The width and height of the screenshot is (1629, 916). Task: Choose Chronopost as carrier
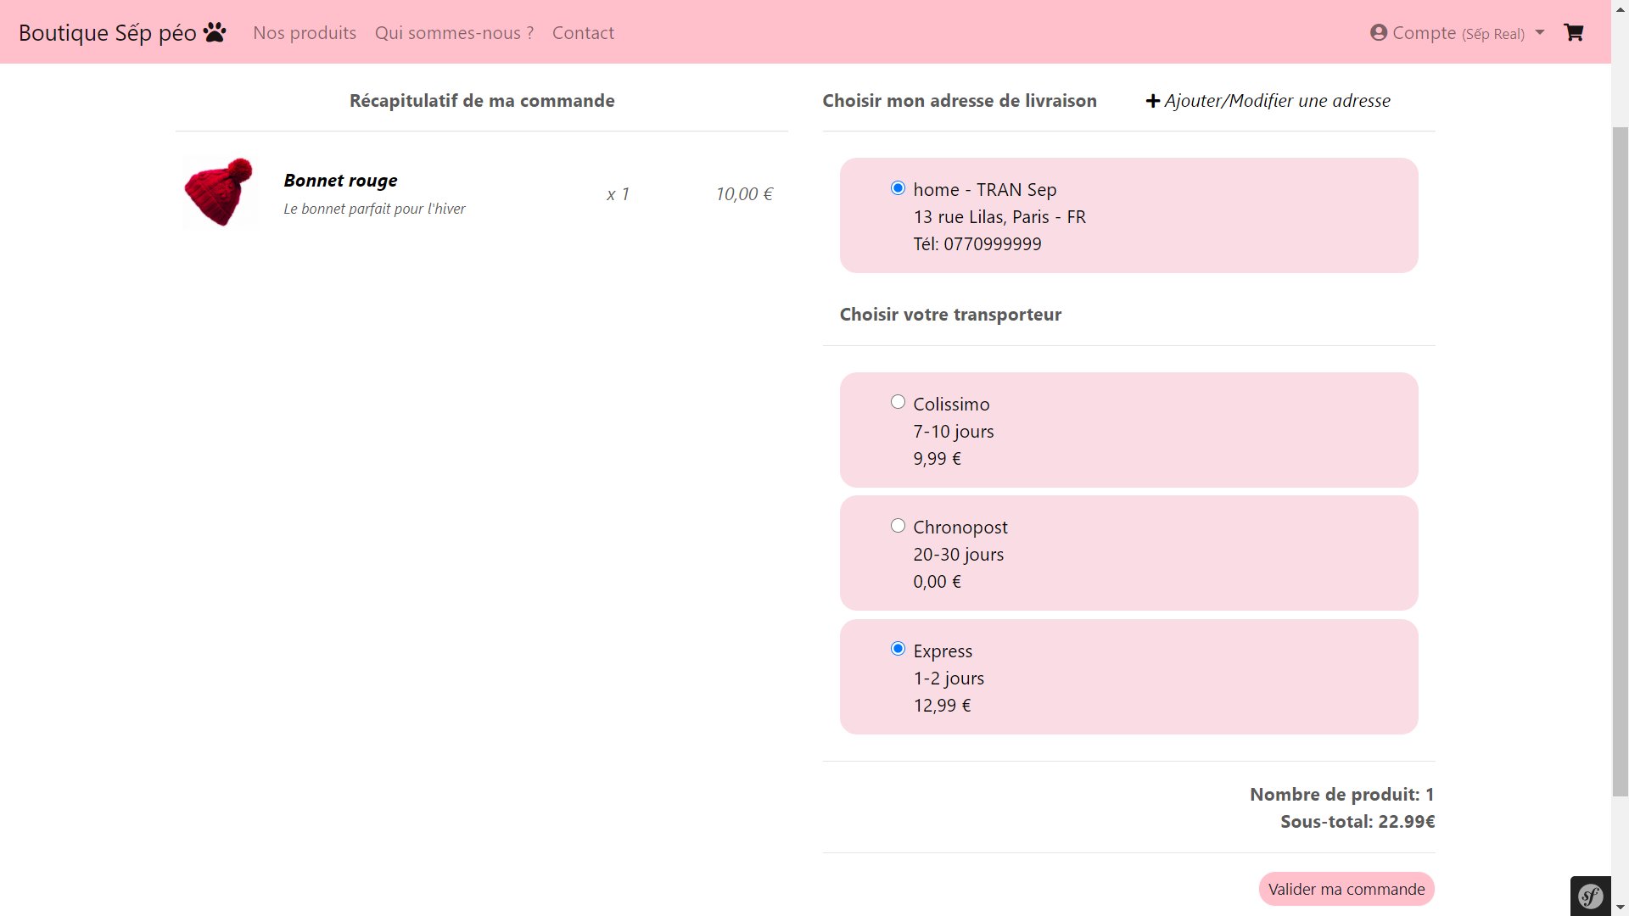pos(898,526)
